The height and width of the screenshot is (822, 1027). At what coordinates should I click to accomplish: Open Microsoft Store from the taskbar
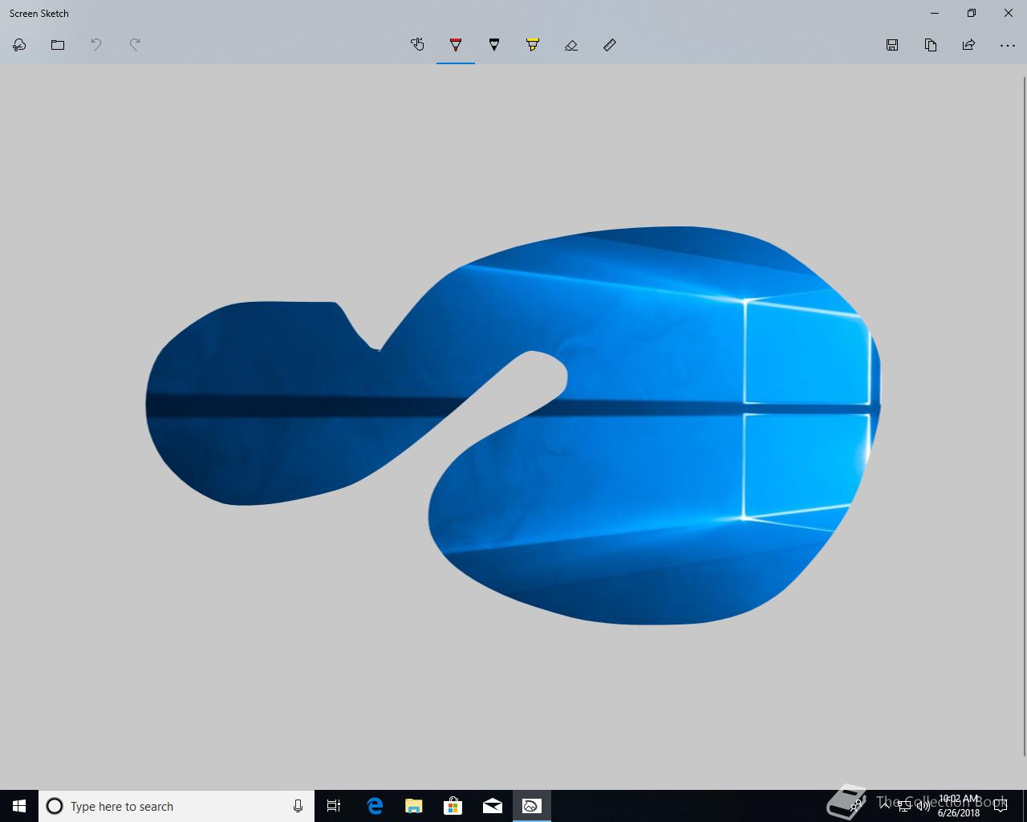[453, 806]
